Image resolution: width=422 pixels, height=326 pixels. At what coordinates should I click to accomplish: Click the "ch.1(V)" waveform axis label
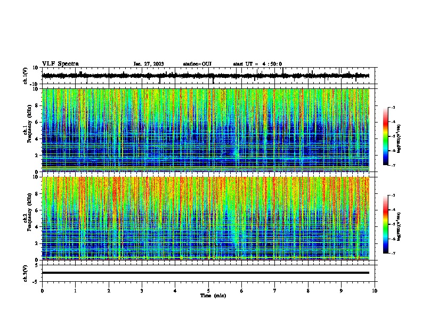coord(26,76)
